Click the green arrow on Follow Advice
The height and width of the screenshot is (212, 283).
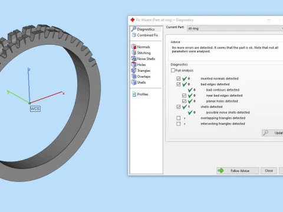(x=221, y=171)
